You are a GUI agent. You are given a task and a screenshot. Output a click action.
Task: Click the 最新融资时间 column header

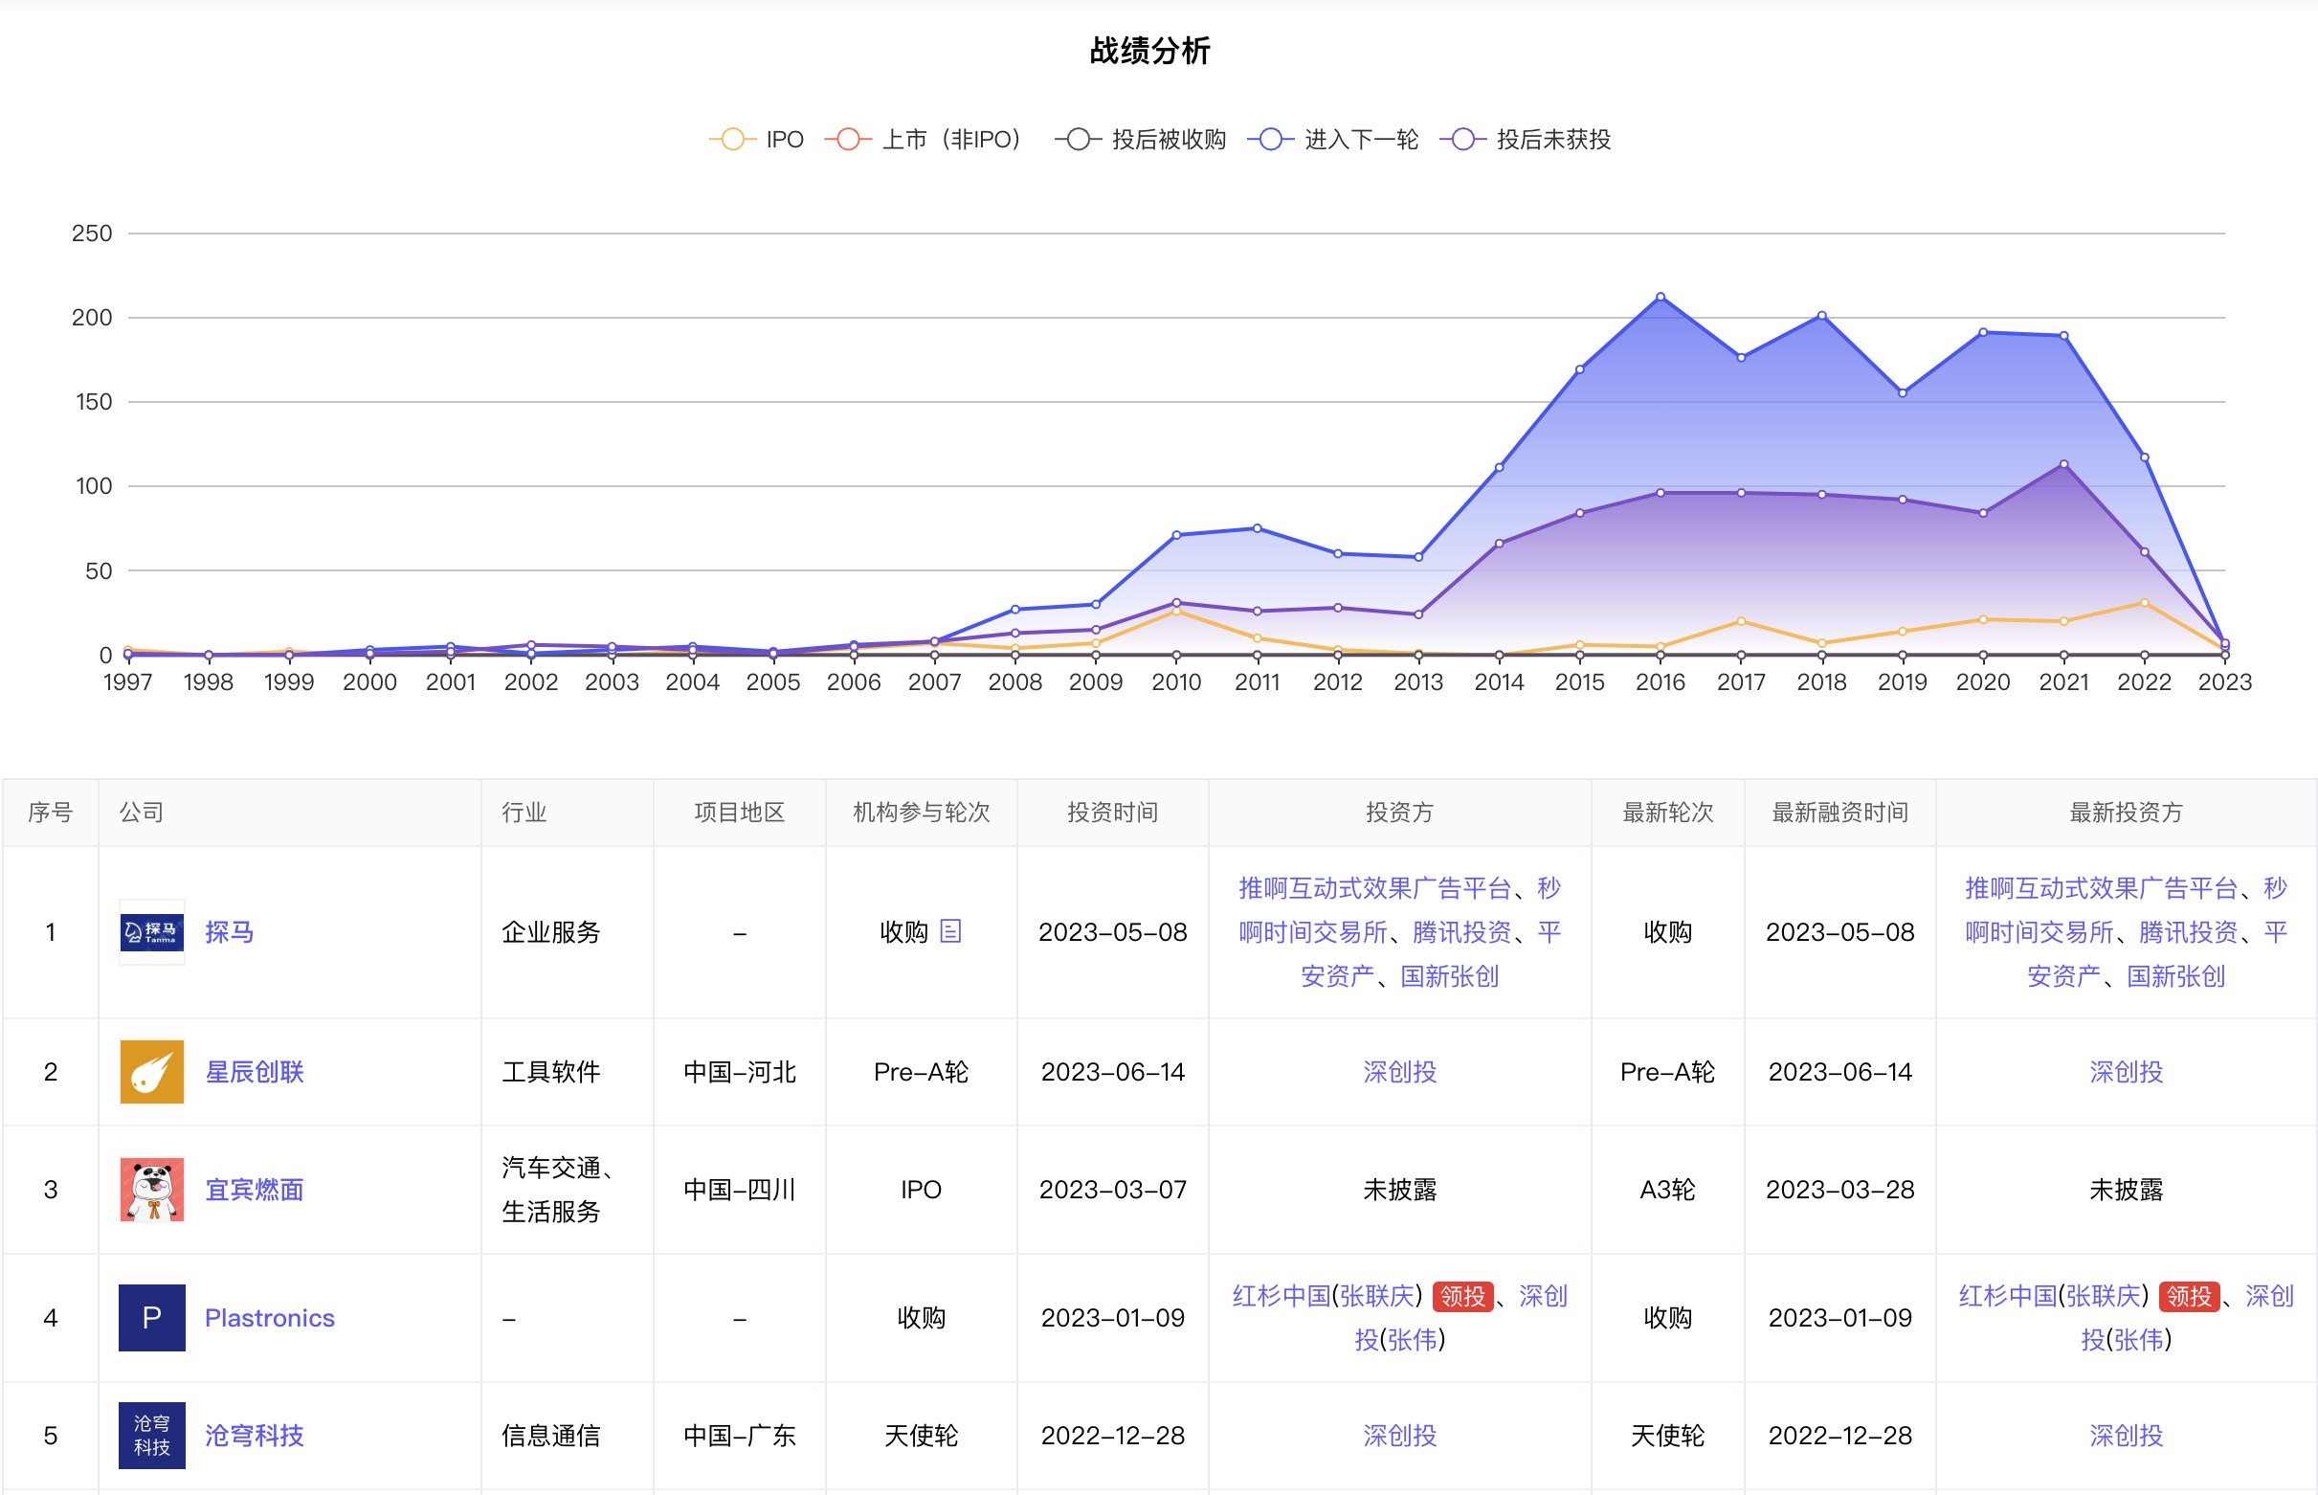click(x=1839, y=813)
